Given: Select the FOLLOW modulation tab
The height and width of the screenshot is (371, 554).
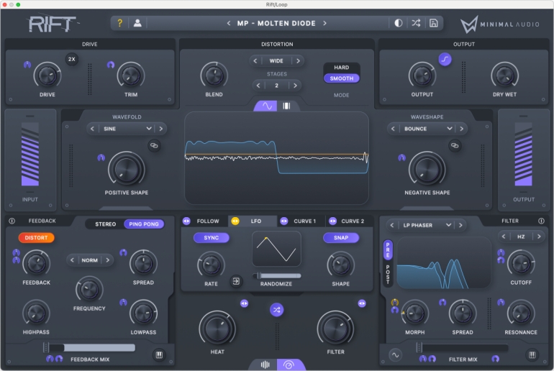Looking at the screenshot, I should (207, 221).
